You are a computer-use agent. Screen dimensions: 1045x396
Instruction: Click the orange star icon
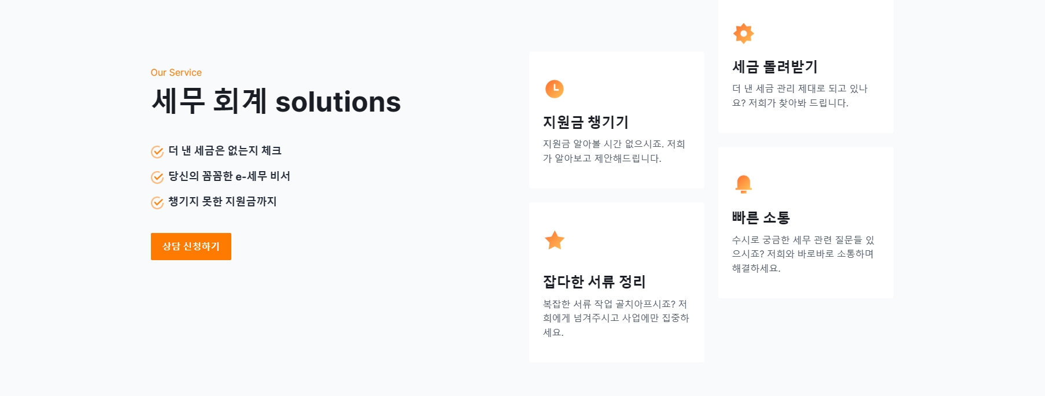click(x=554, y=240)
